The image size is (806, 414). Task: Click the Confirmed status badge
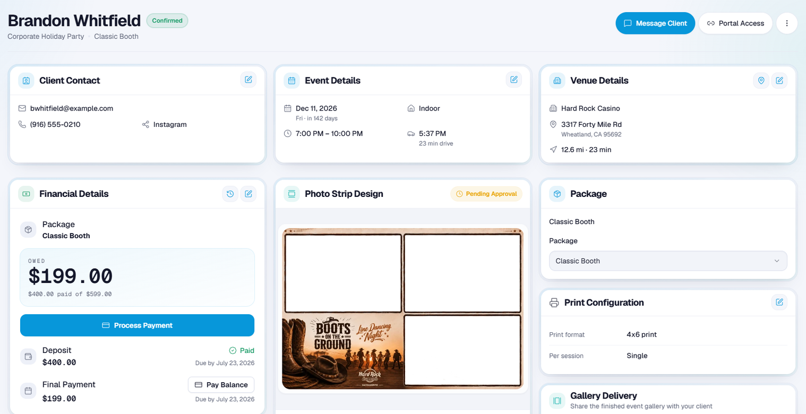pos(167,21)
